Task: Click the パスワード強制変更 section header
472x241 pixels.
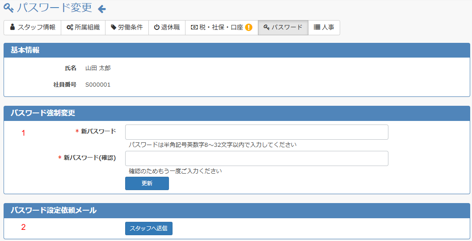Action: (x=43, y=113)
